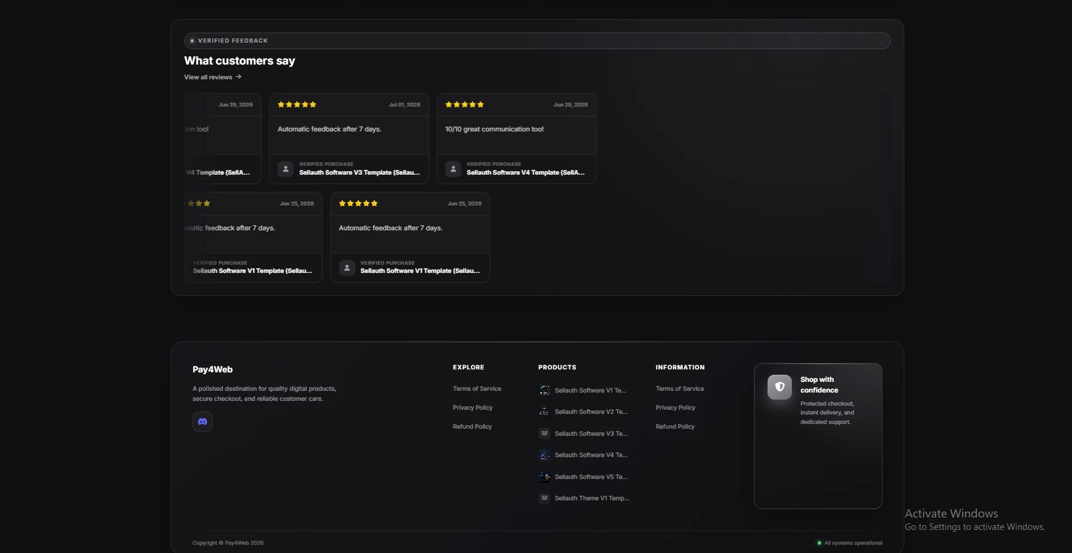The height and width of the screenshot is (553, 1072).
Task: Click the Sellauth Software V4 product thumbnail icon
Action: (x=544, y=455)
